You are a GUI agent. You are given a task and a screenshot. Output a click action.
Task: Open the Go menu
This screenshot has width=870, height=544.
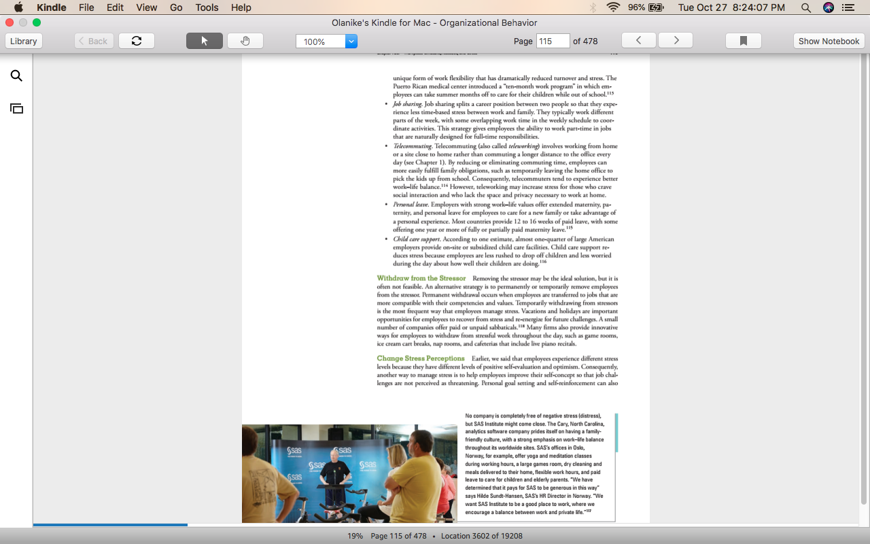click(x=177, y=7)
